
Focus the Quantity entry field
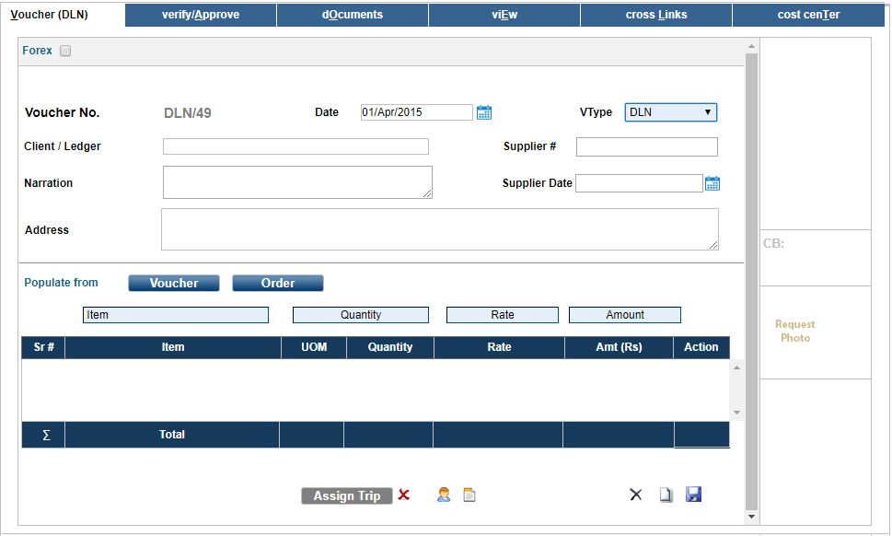[x=361, y=315]
